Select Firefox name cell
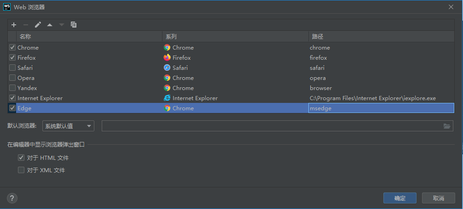Screen dimensions: 463x209 coord(89,57)
